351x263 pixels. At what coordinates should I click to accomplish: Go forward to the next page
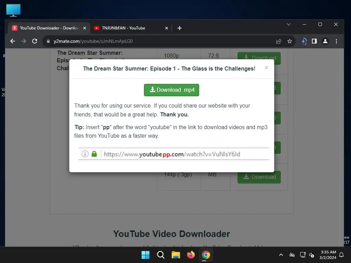(x=24, y=41)
